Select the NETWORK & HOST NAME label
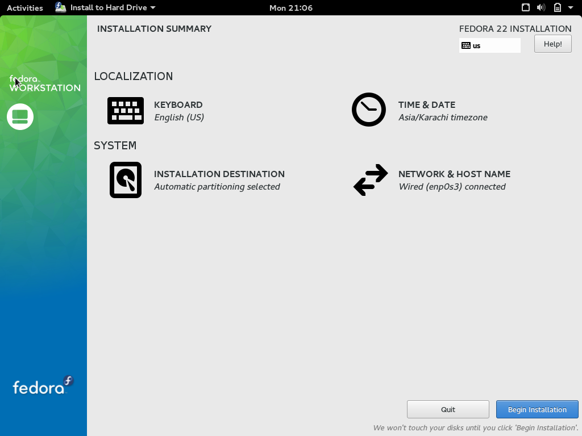The image size is (582, 436). tap(454, 174)
